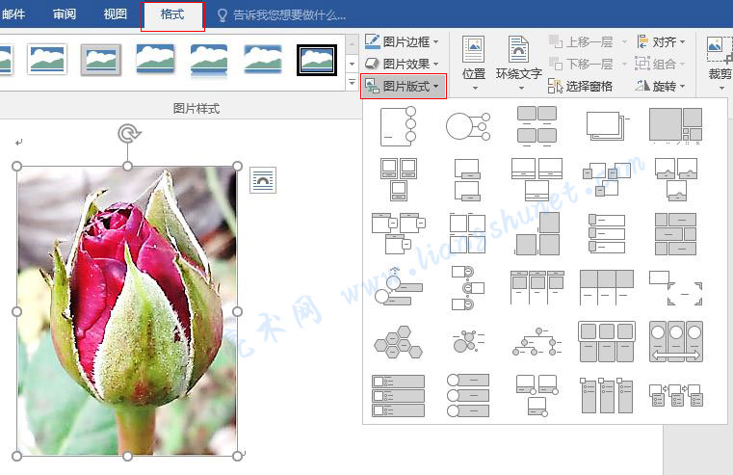Image resolution: width=733 pixels, height=475 pixels.
Task: Open the 图片效果 dropdown
Action: tap(402, 64)
